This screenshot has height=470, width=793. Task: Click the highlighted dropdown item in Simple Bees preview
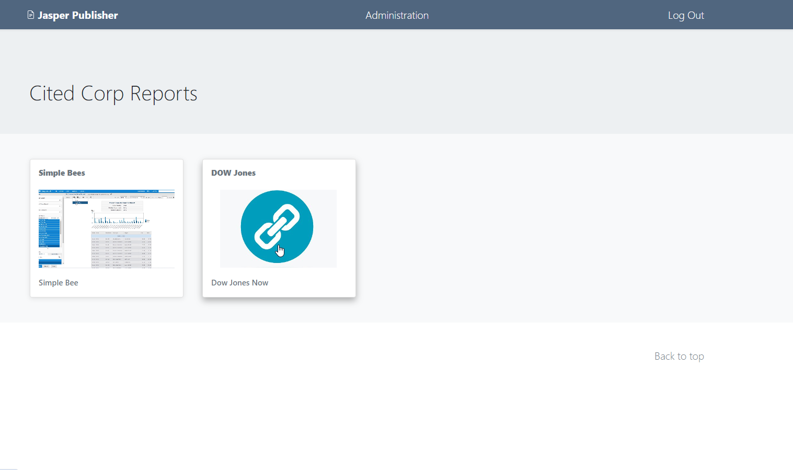[x=80, y=203]
